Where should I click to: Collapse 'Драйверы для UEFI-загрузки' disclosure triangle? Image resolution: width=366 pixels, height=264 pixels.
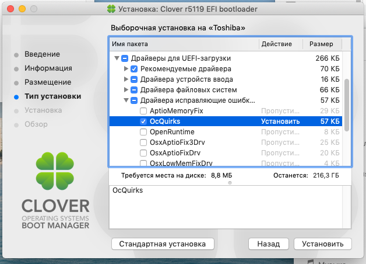[117, 58]
